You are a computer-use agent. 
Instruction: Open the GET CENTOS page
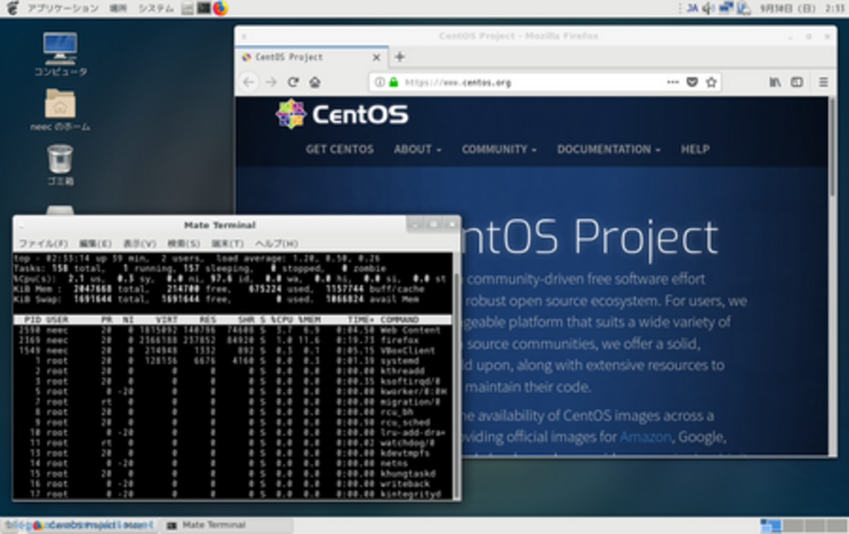340,149
